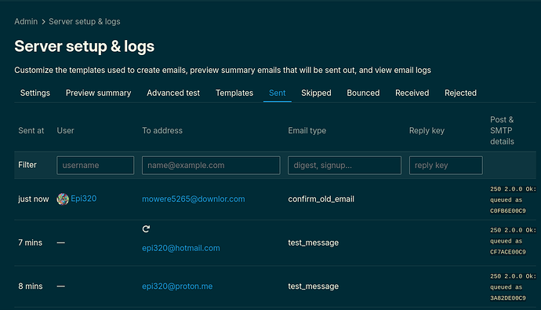
Task: Click SMTP details ending CF7ACE00C9
Action: pyautogui.click(x=513, y=241)
